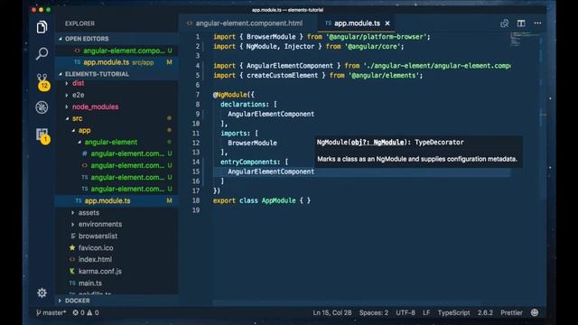Open angular-element.compo... in Open Editors
This screenshot has width=578, height=325.
pyautogui.click(x=117, y=51)
